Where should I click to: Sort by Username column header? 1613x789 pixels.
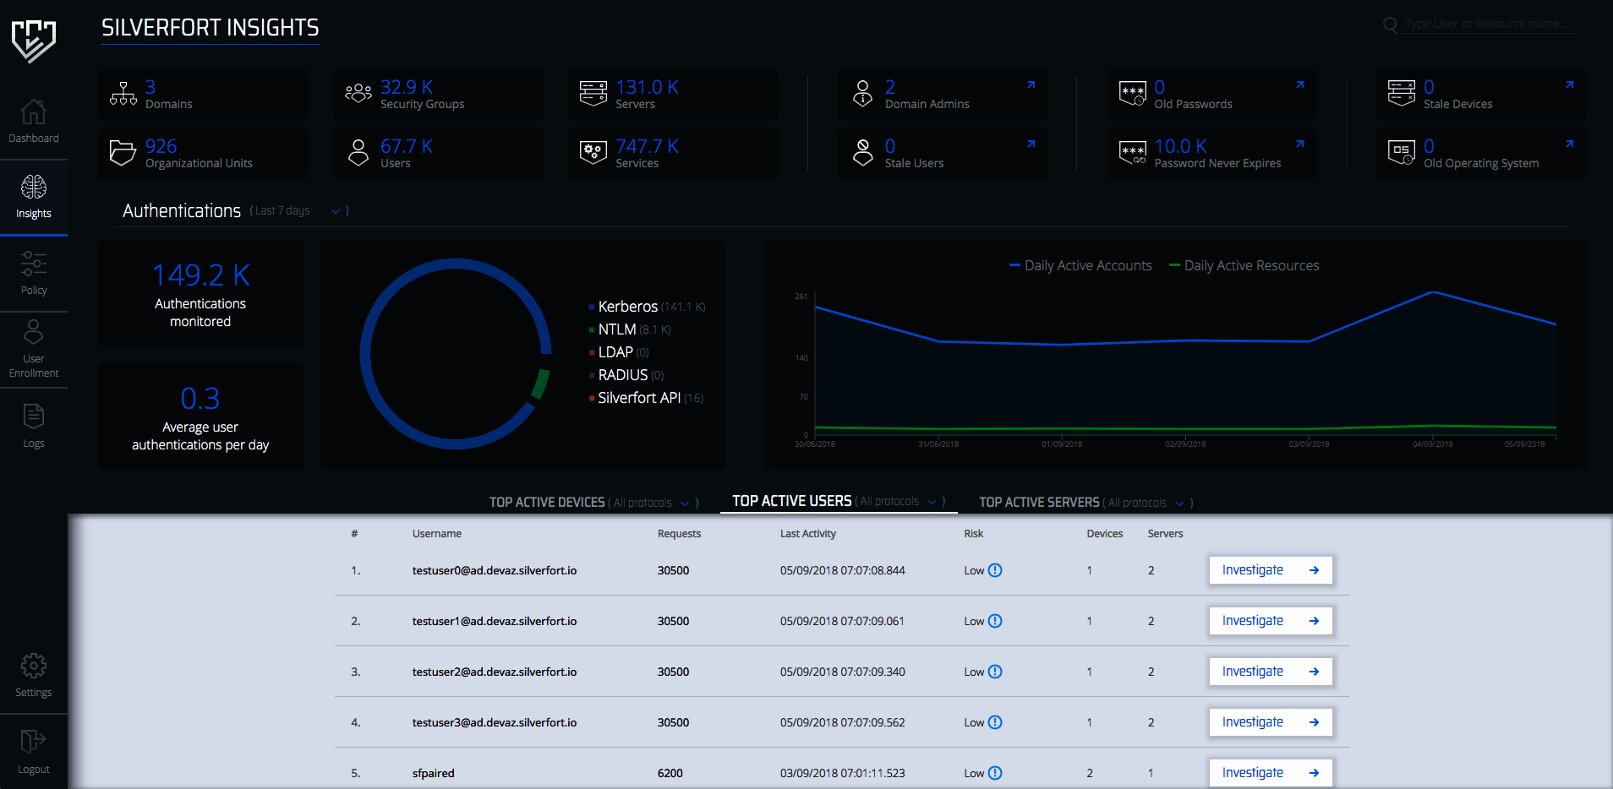[x=436, y=534]
